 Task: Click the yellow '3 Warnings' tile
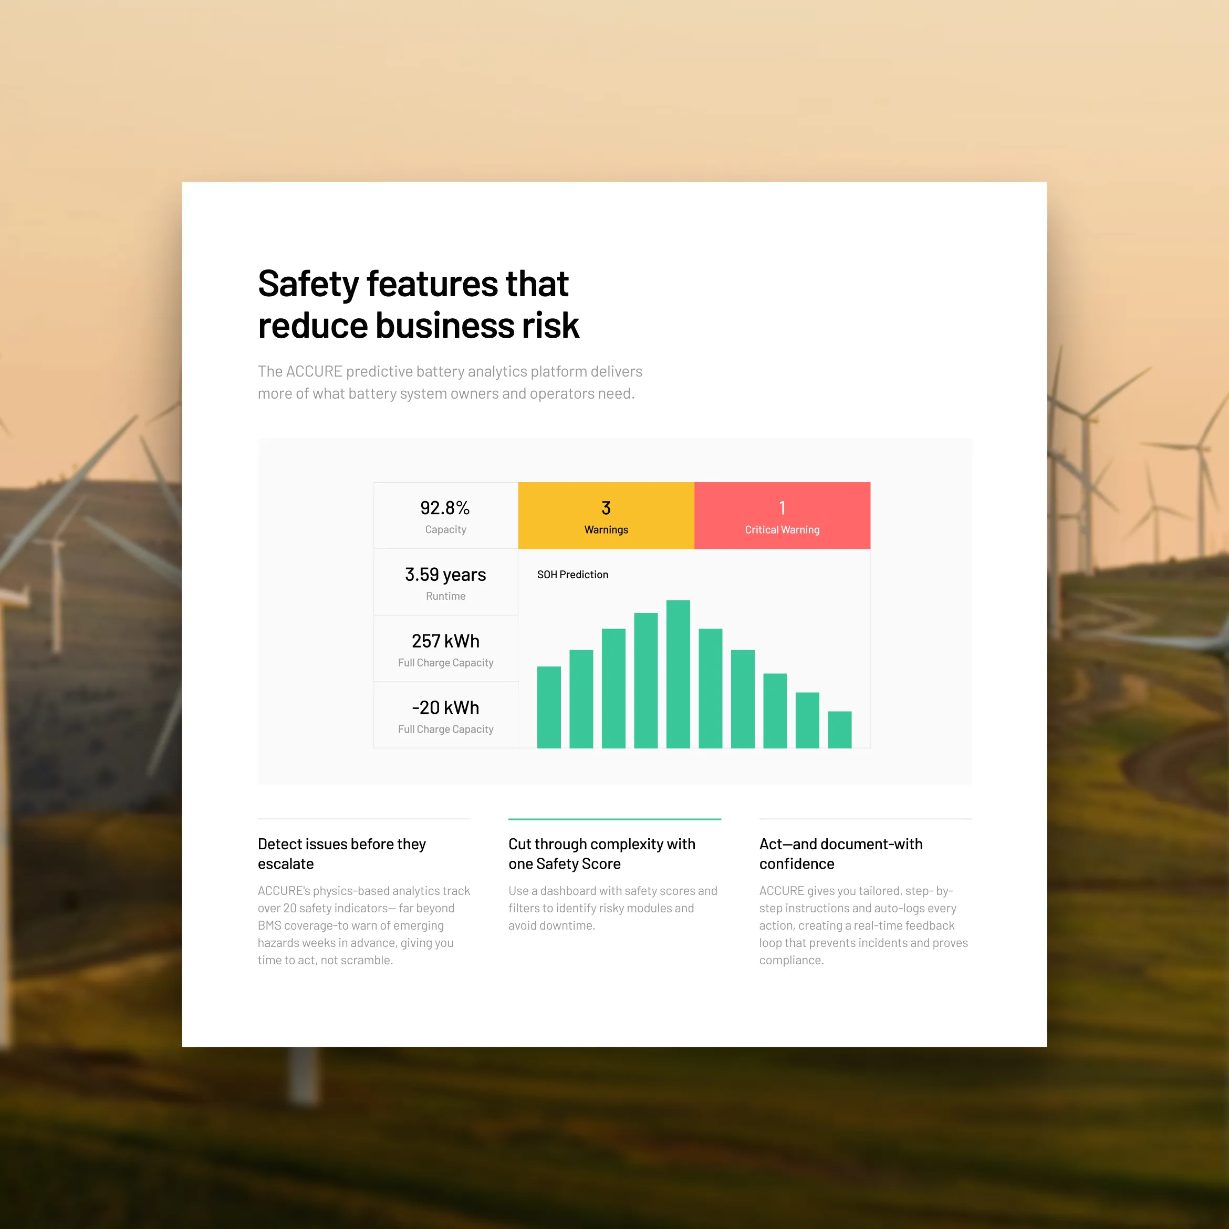606,515
